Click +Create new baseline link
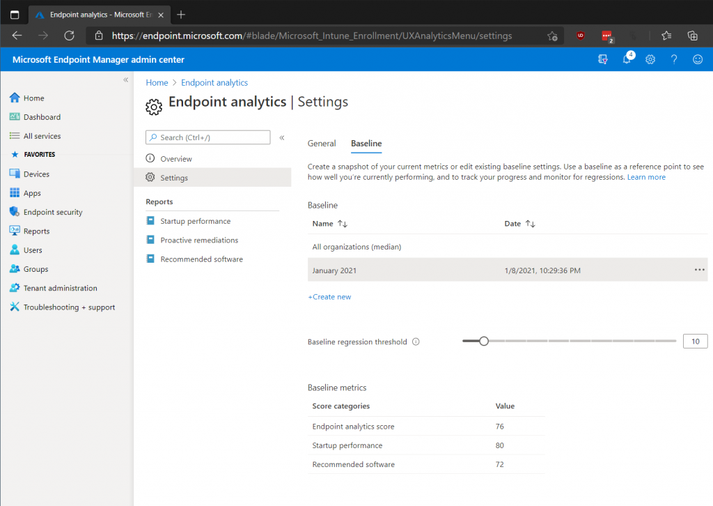This screenshot has width=713, height=506. pyautogui.click(x=329, y=297)
